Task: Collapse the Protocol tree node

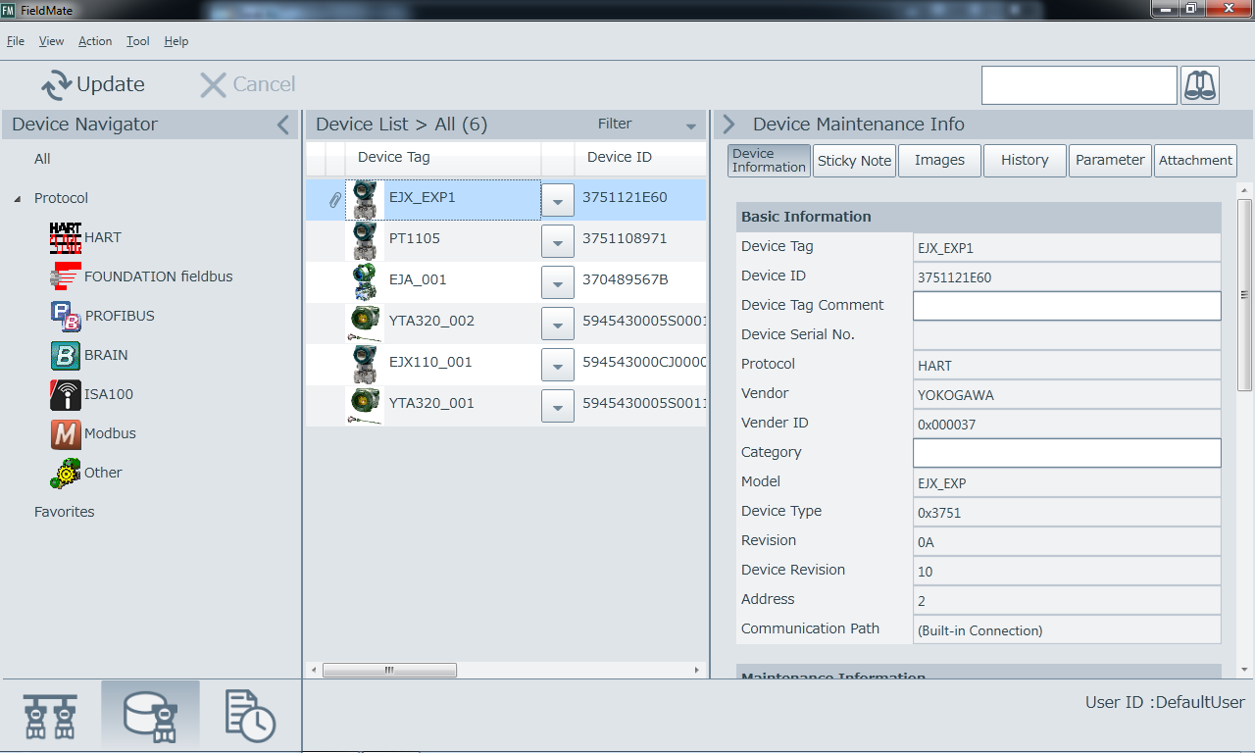Action: [17, 199]
